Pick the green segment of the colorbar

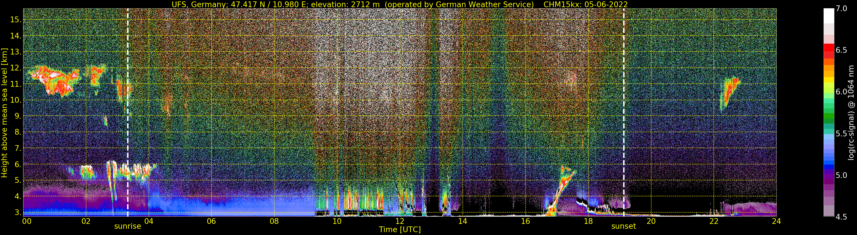pyautogui.click(x=829, y=116)
